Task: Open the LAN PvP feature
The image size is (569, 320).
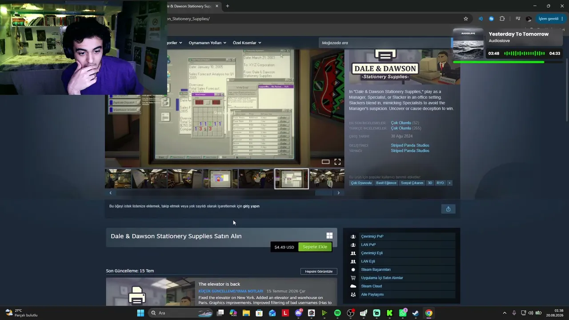Action: pyautogui.click(x=369, y=245)
